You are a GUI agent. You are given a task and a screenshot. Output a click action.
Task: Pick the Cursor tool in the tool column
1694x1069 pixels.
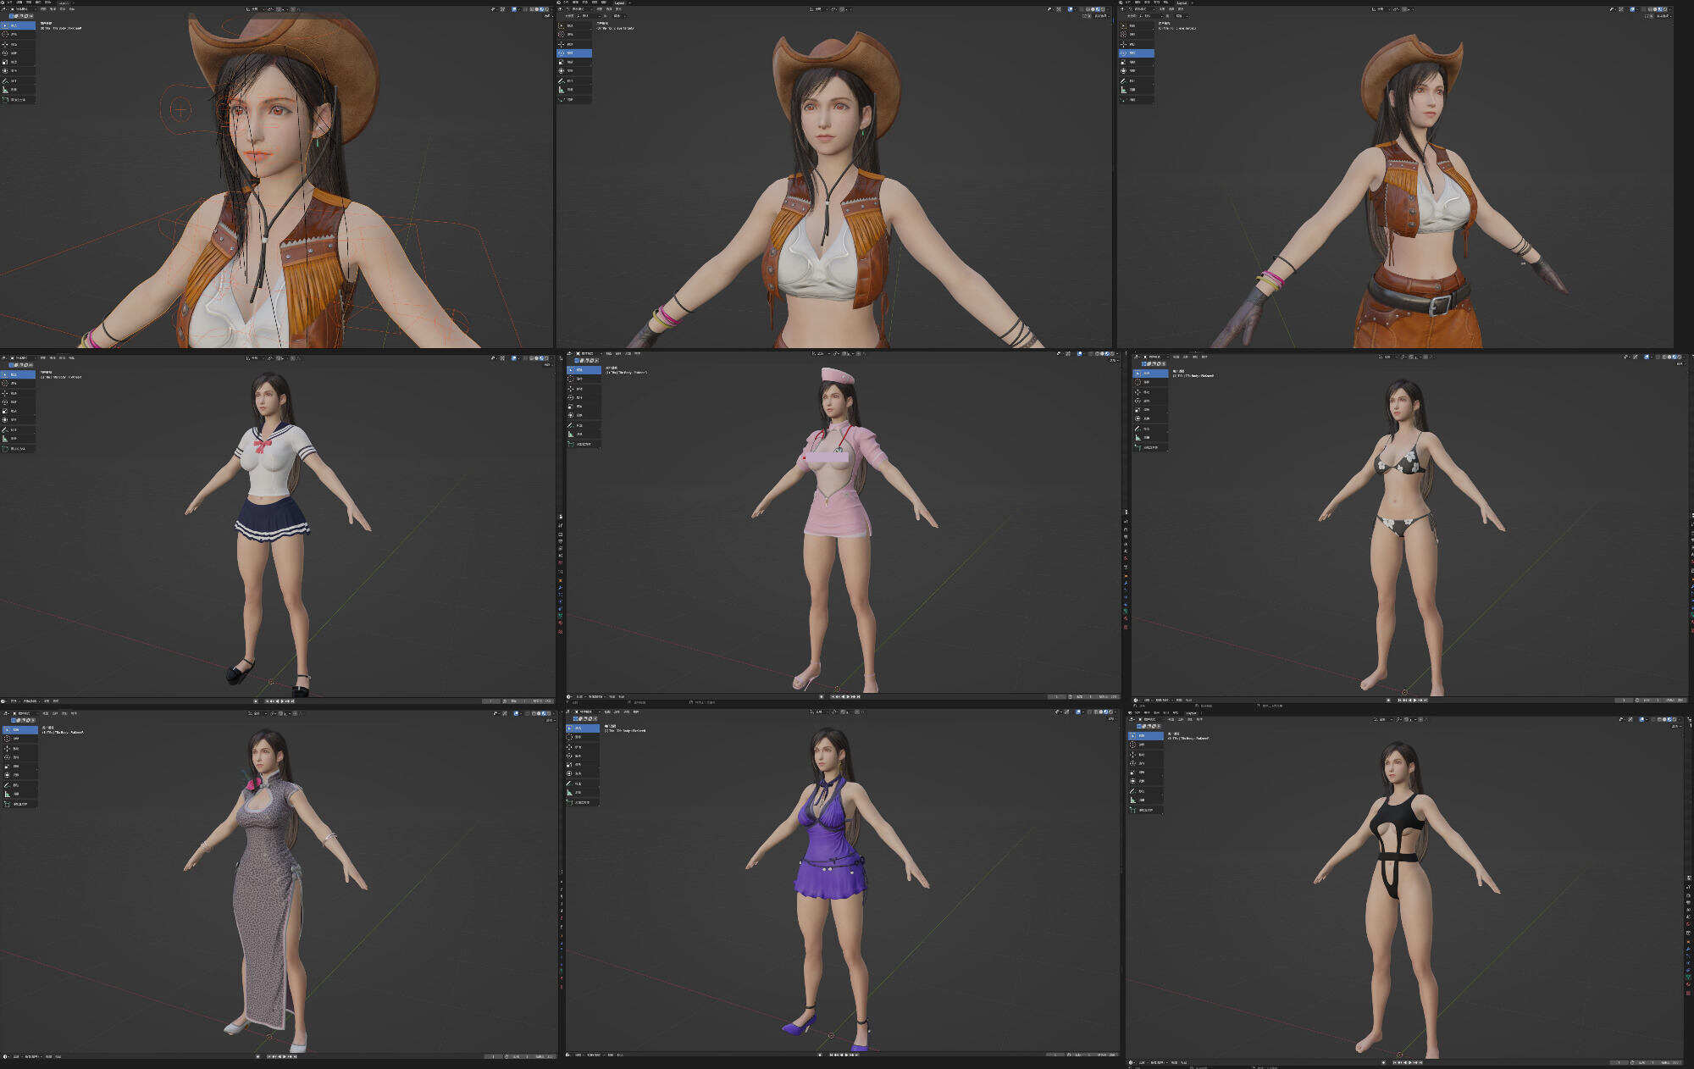point(6,35)
